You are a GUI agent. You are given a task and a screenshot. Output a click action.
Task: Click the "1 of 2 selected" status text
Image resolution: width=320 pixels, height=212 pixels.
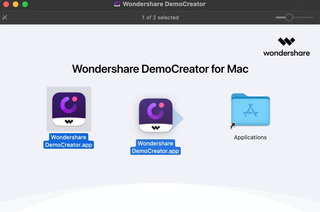point(160,17)
